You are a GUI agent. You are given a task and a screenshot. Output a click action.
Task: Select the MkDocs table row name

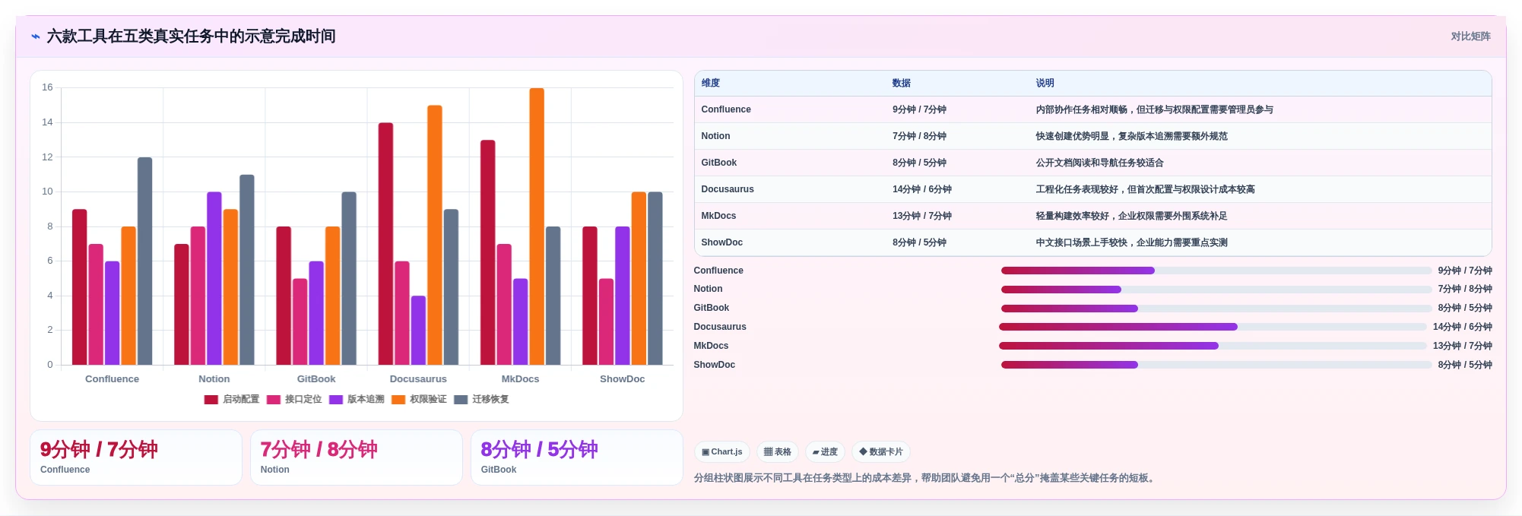(x=718, y=216)
